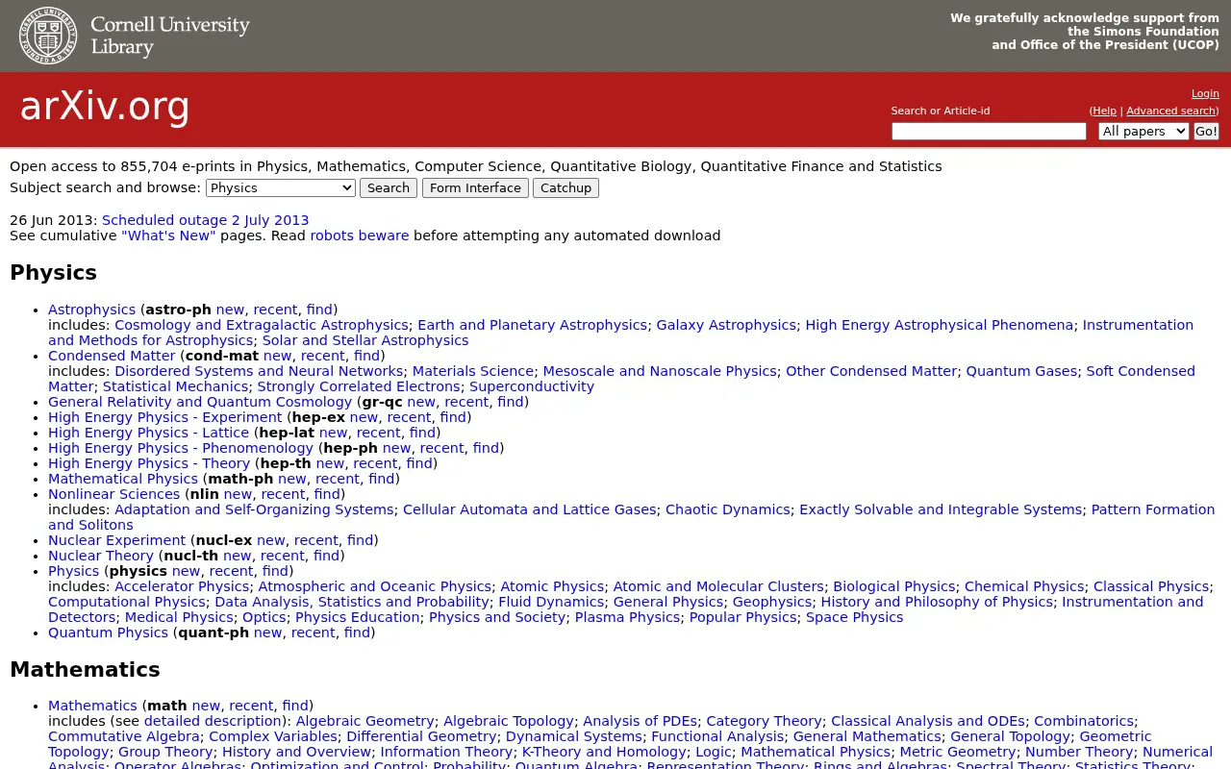The height and width of the screenshot is (769, 1231).
Task: Click the Cornell University seal logo
Action: pos(48,36)
